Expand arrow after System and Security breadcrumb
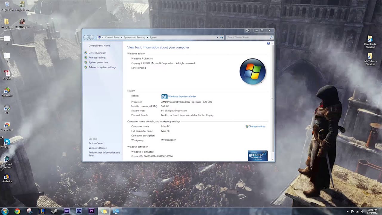 (x=147, y=37)
